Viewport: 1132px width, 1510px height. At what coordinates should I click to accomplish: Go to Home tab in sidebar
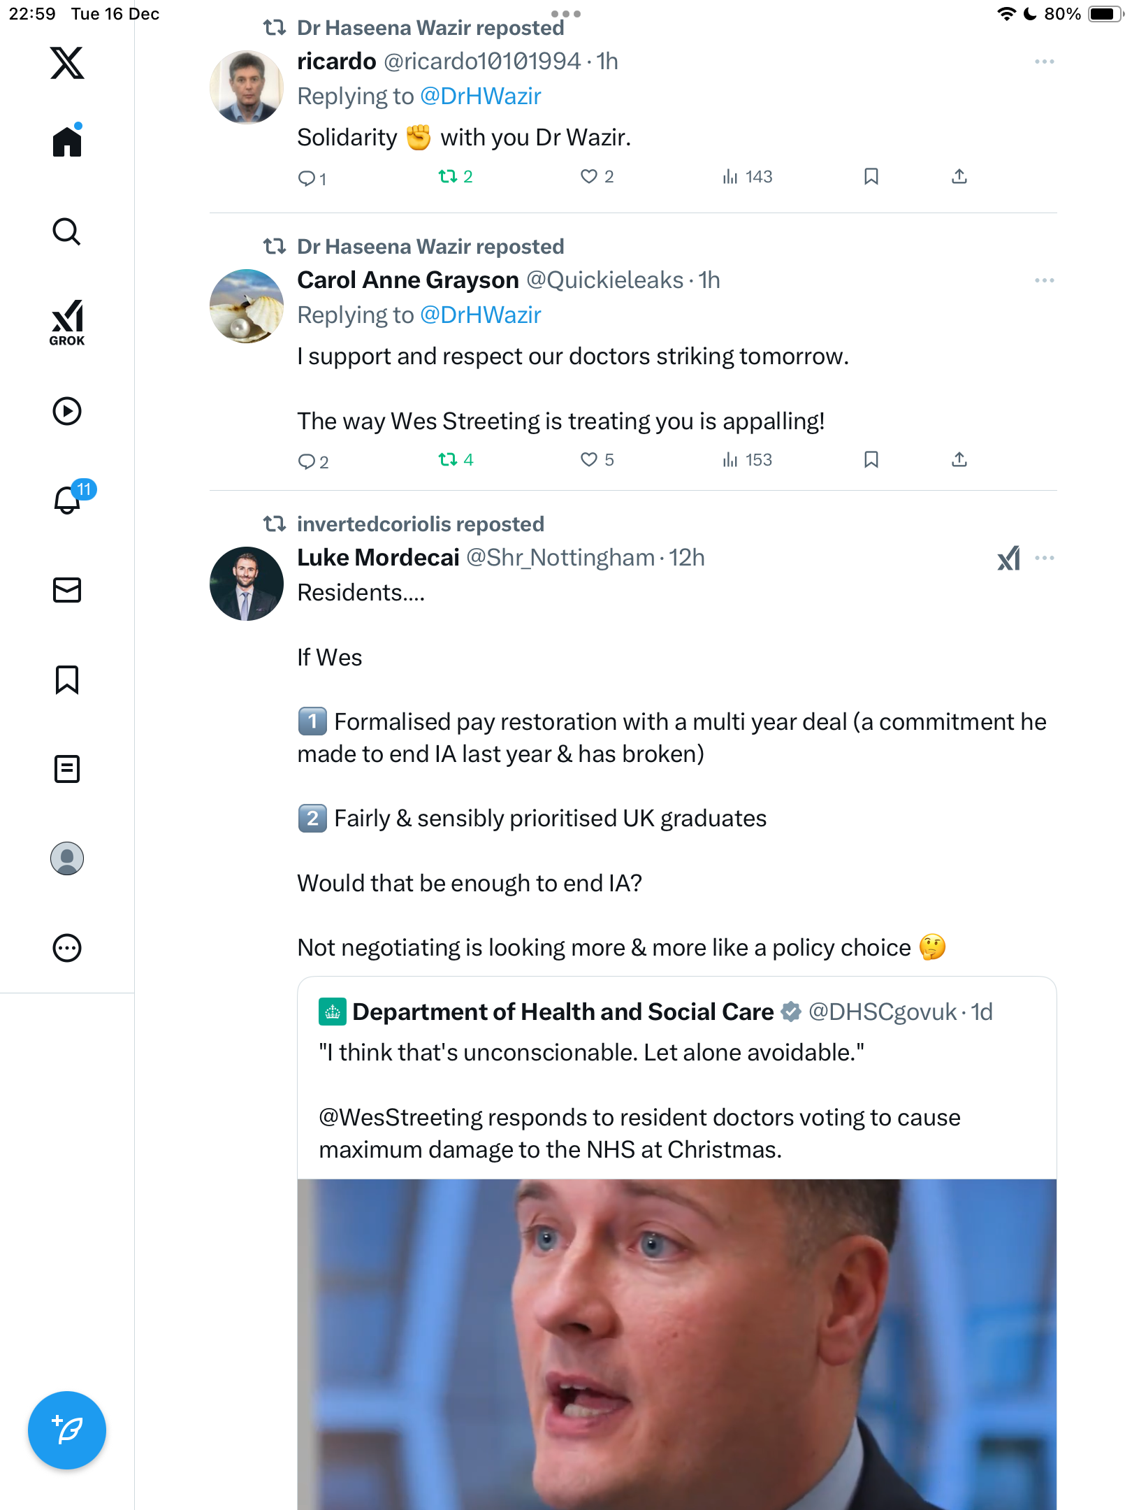click(x=67, y=142)
